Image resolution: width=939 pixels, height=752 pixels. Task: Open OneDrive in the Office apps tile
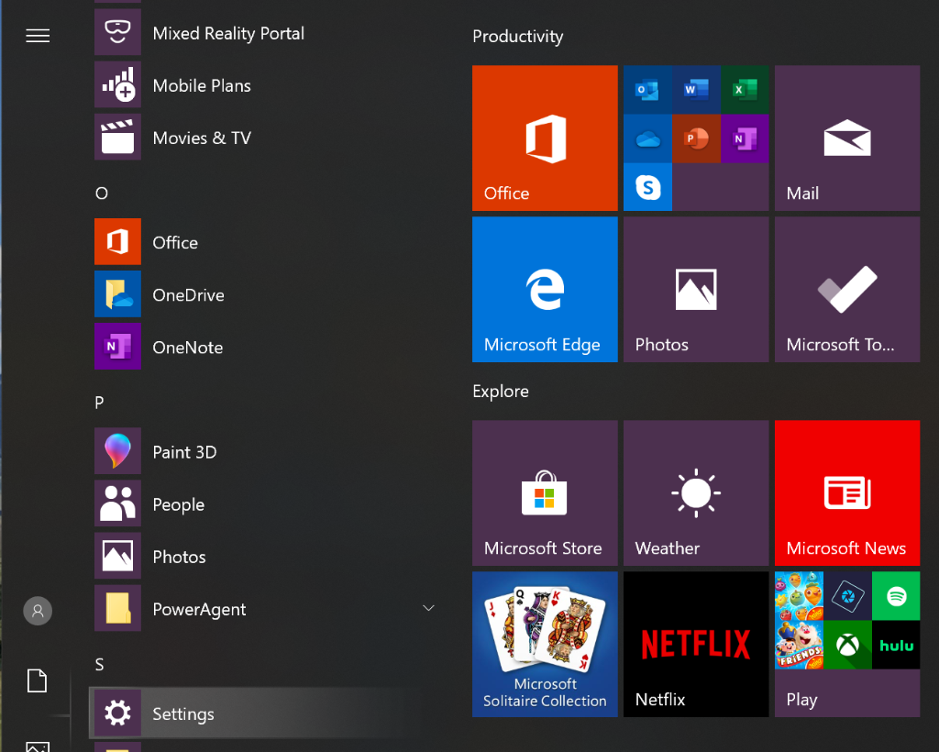click(647, 138)
